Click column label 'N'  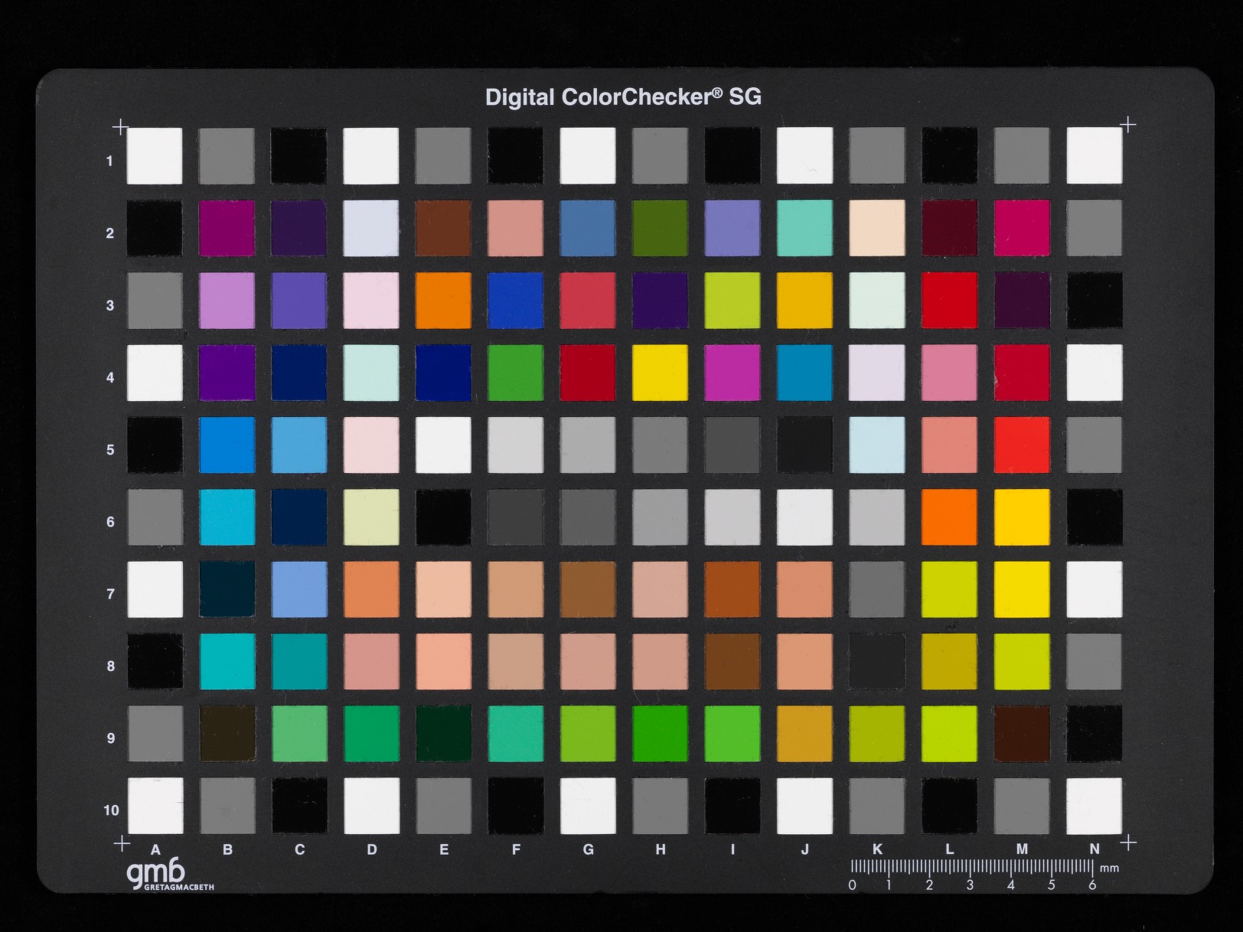tap(1095, 849)
